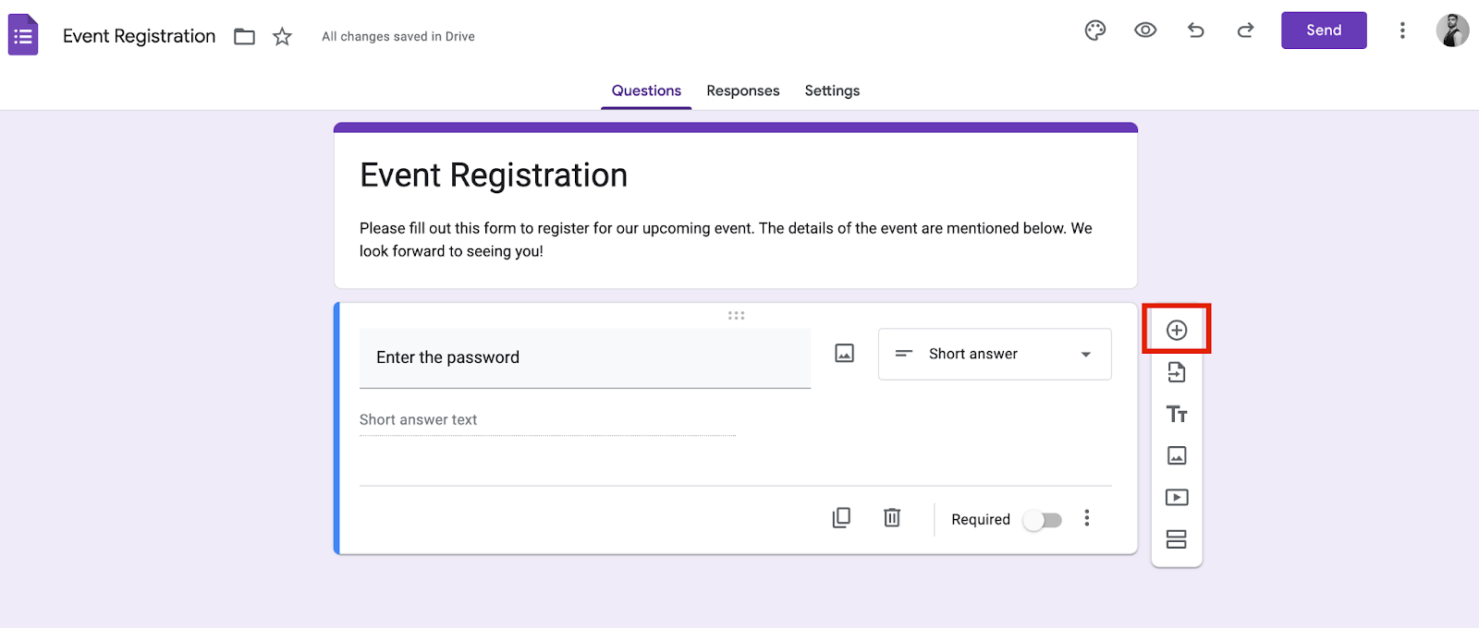Add title and description block

click(x=1177, y=414)
